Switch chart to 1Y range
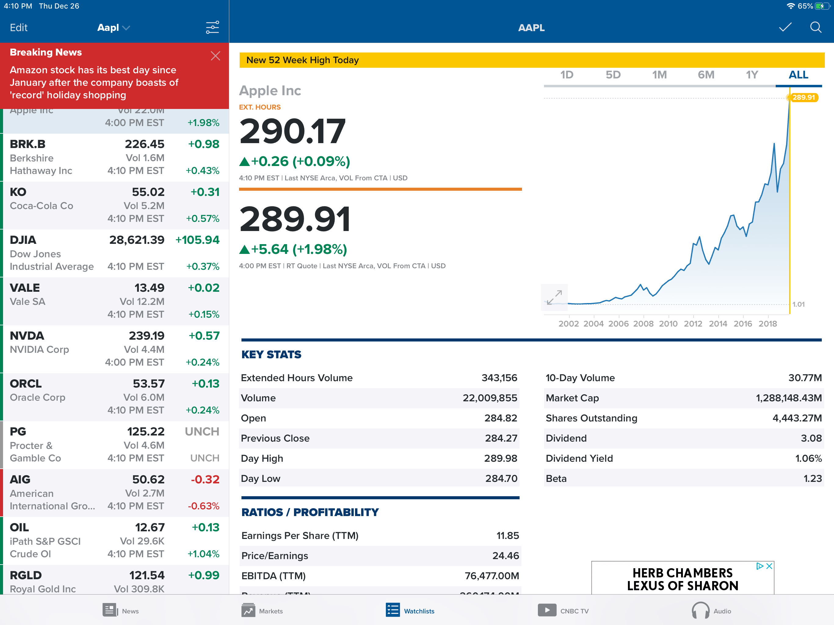 [752, 75]
